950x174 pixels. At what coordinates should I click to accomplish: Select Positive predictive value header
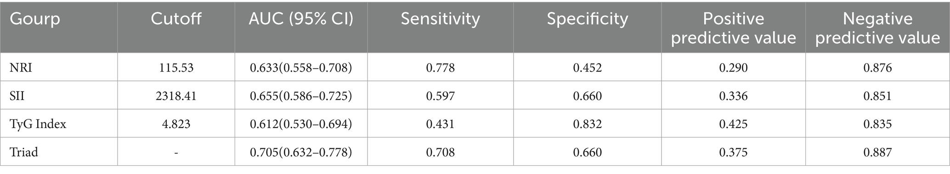[x=733, y=28]
